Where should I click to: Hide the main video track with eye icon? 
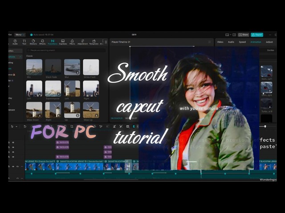(x=13, y=166)
